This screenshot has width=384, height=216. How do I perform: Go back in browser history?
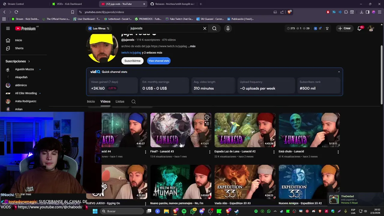click(x=4, y=12)
